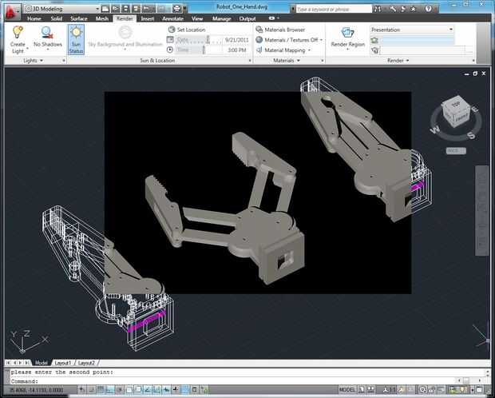Switch to the Surface ribbon tab
495x398 pixels.
click(79, 18)
